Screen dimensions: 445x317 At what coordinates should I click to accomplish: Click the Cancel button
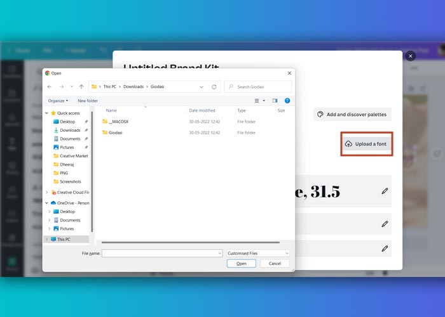point(275,264)
